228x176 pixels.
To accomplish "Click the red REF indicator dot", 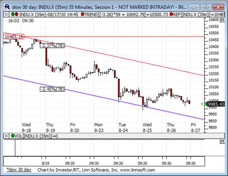I will [x=171, y=14].
